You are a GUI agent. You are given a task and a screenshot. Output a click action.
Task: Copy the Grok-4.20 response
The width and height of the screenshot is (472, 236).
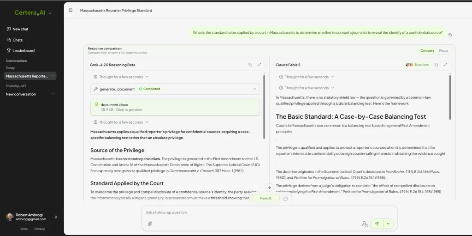[250, 65]
